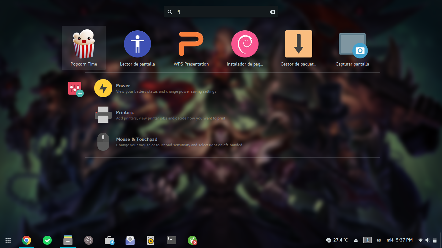The image size is (442, 248).
Task: Open Terminal from the taskbar
Action: click(171, 240)
